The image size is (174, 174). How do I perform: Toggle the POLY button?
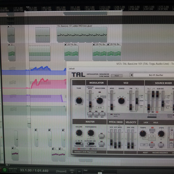[102, 136]
